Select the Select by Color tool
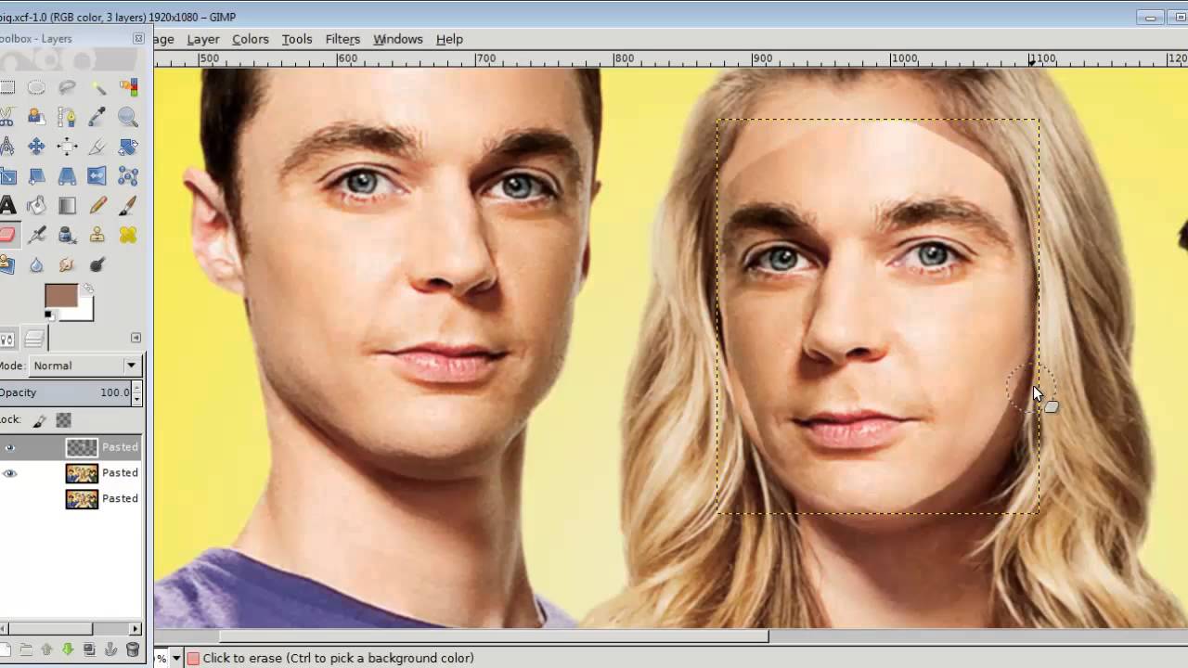Image resolution: width=1188 pixels, height=668 pixels. 128,87
